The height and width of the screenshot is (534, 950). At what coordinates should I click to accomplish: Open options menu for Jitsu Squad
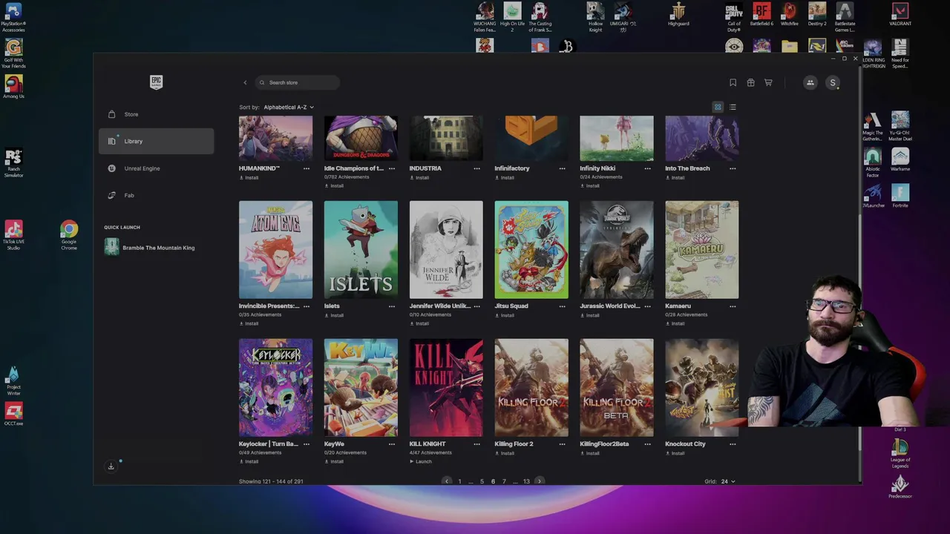pos(562,306)
